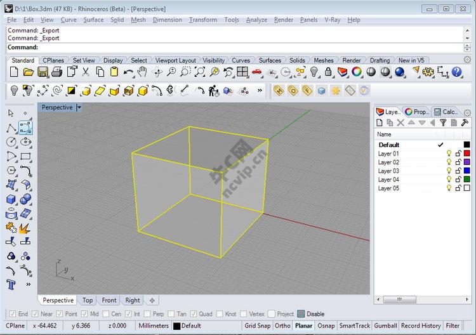Toggle visibility bulb of Layer 01

[449, 154]
